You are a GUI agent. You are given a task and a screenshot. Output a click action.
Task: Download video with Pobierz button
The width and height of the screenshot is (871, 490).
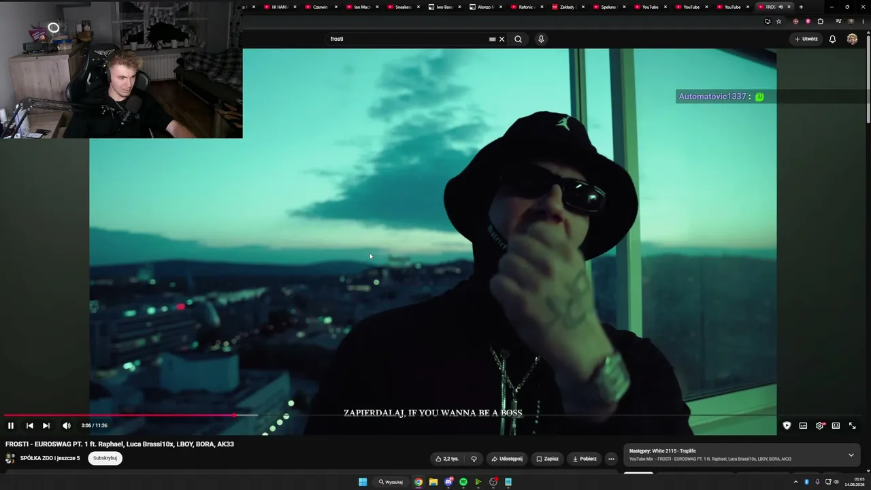click(585, 459)
